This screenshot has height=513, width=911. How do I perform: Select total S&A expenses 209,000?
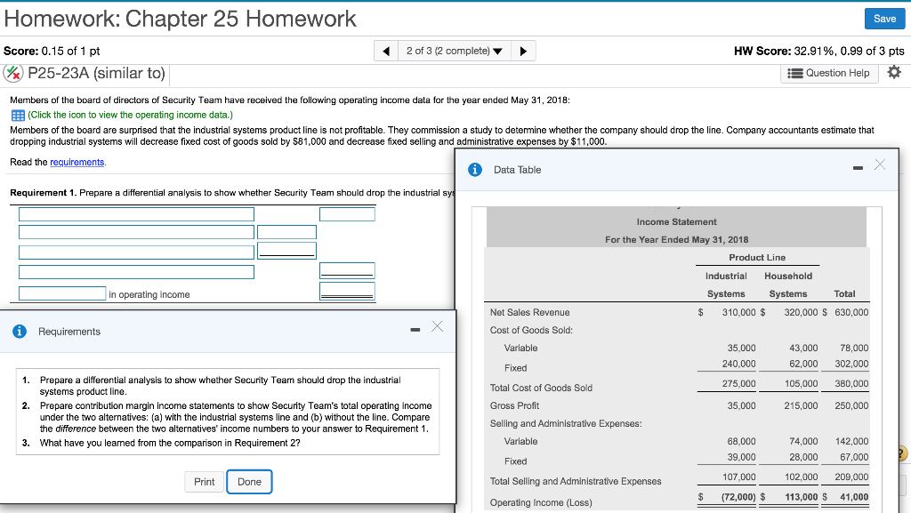point(851,477)
